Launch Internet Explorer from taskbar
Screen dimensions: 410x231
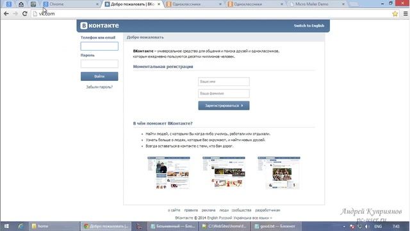point(20,226)
